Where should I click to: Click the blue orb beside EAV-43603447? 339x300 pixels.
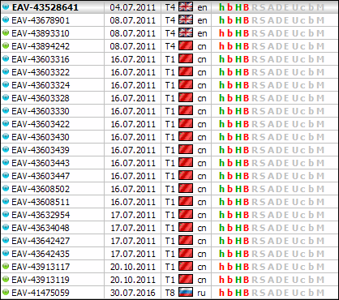pyautogui.click(x=6, y=176)
